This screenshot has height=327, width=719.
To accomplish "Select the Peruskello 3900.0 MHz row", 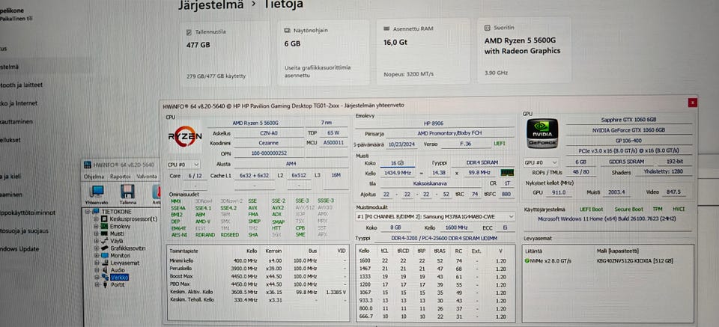I will tap(258, 269).
